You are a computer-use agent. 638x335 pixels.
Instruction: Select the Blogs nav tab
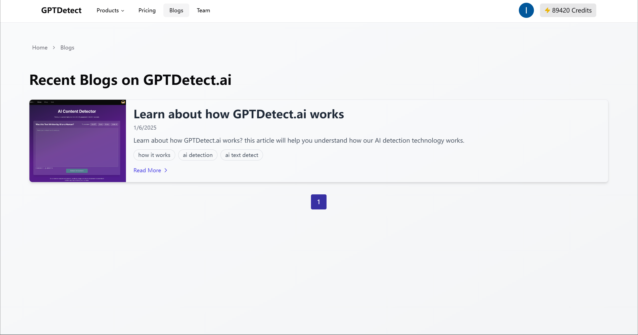point(176,10)
